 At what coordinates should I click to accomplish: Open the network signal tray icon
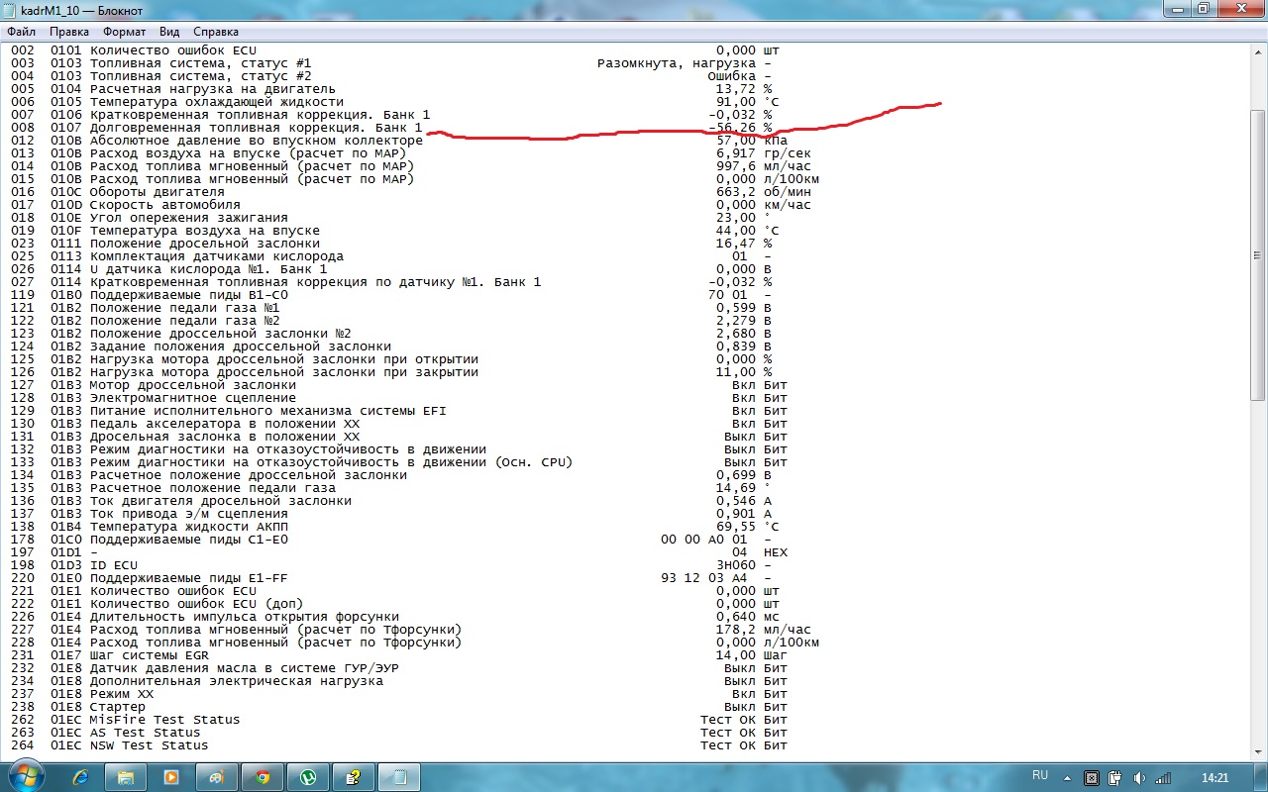pos(1164,777)
